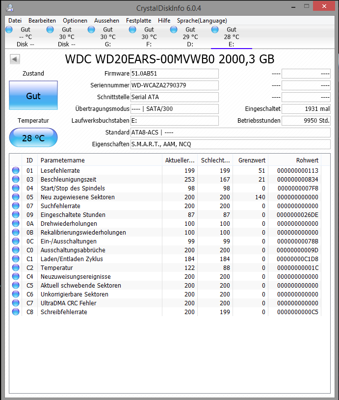Click the Grenzwert column header
This screenshot has width=339, height=400.
click(x=251, y=160)
